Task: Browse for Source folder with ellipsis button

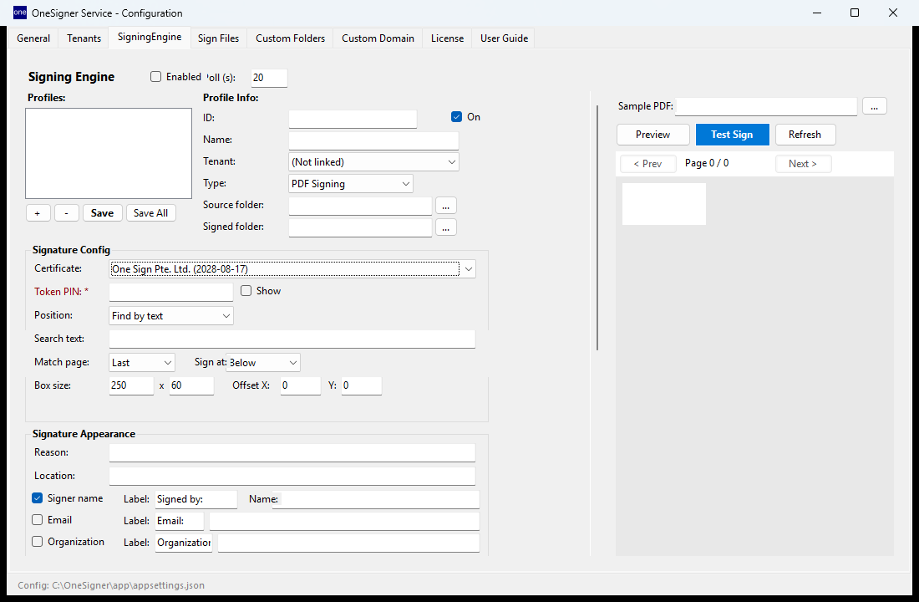Action: pos(446,206)
